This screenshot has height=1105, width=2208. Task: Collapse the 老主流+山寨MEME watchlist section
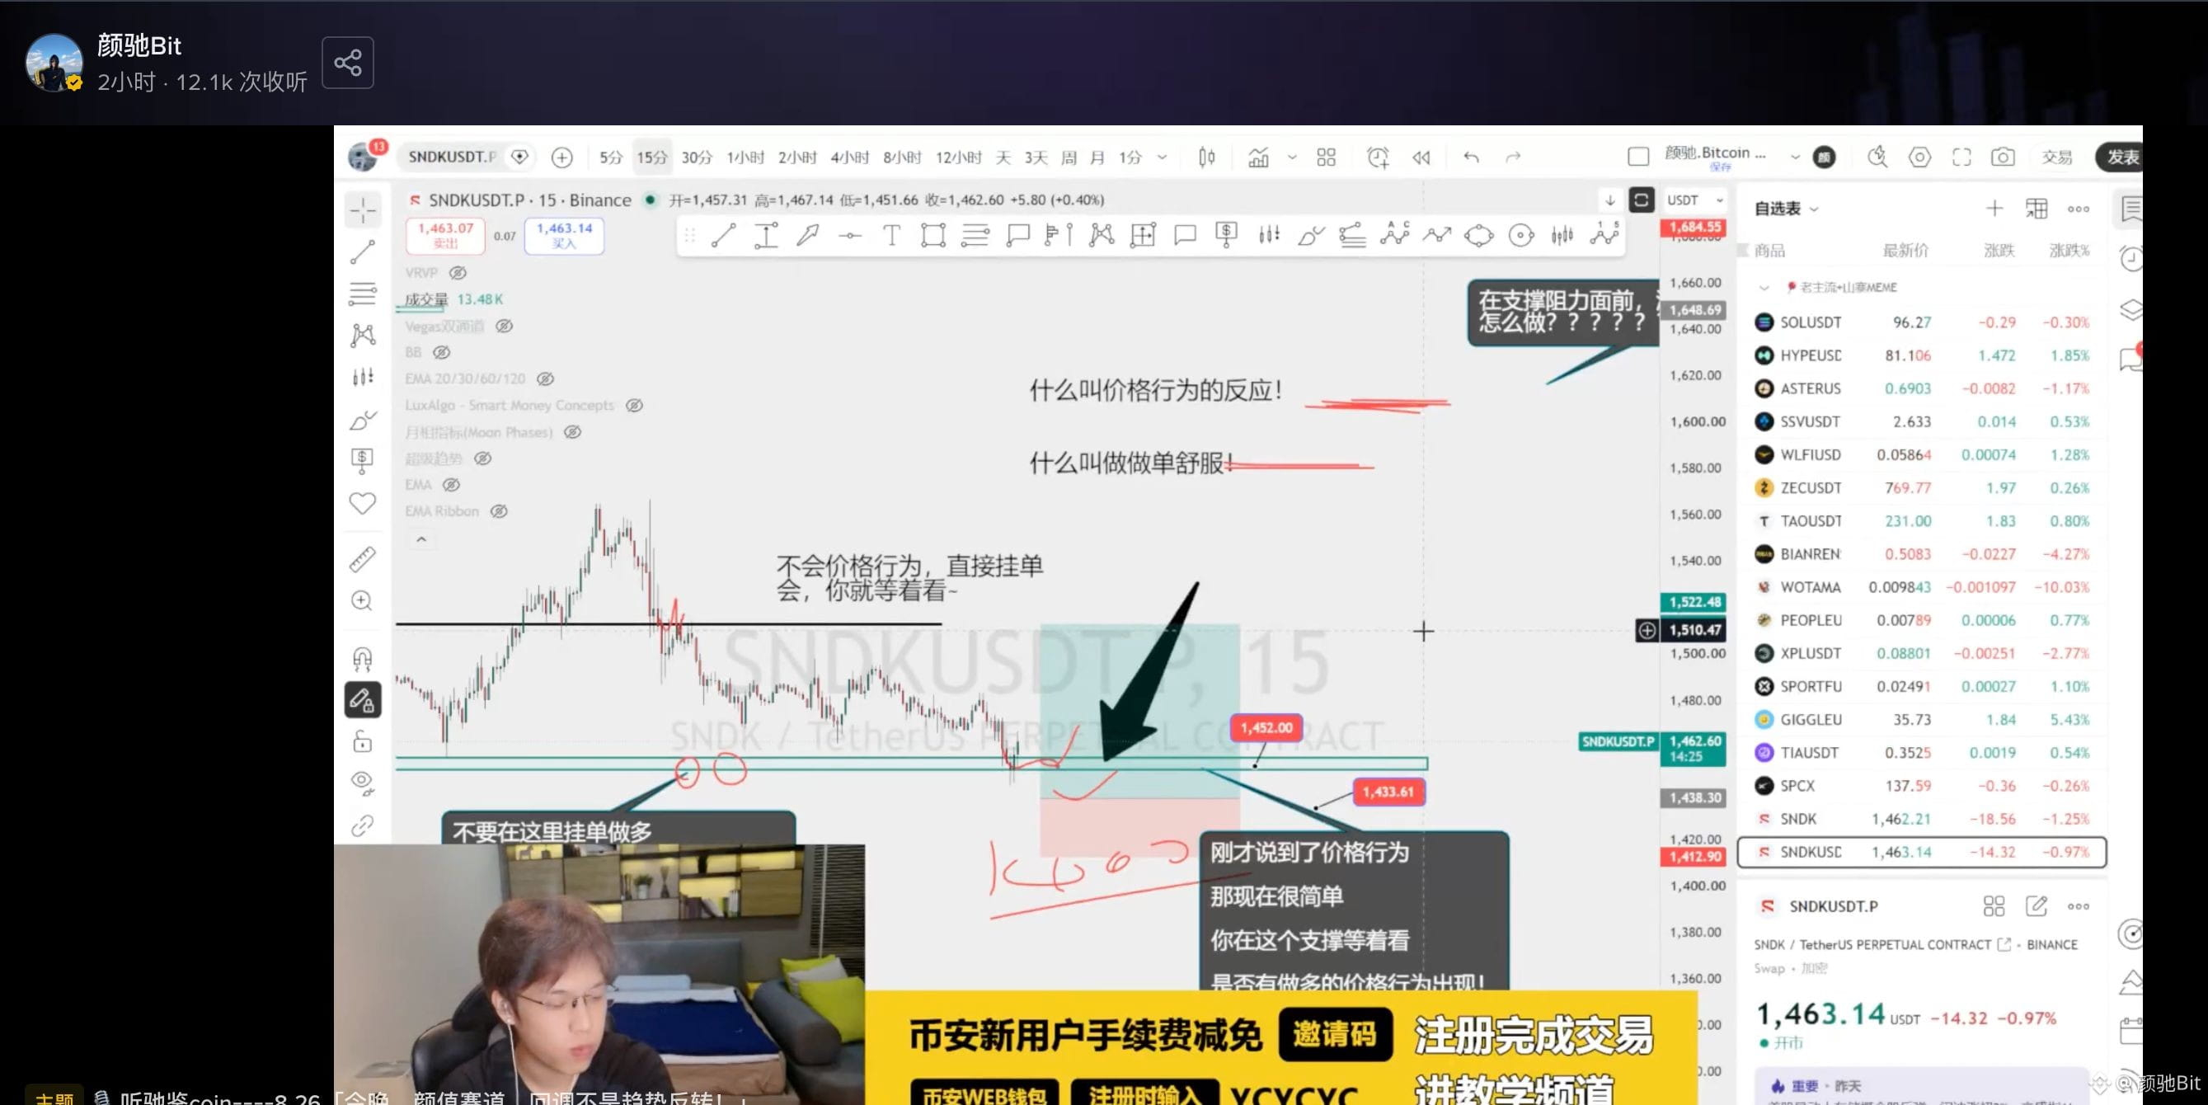pyautogui.click(x=1764, y=287)
